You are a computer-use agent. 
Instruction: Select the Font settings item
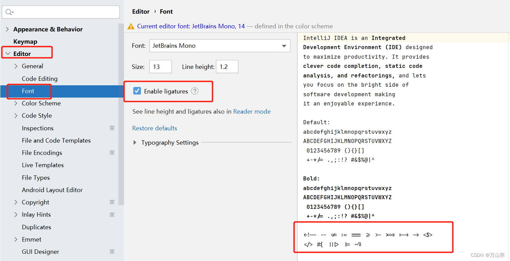click(28, 91)
